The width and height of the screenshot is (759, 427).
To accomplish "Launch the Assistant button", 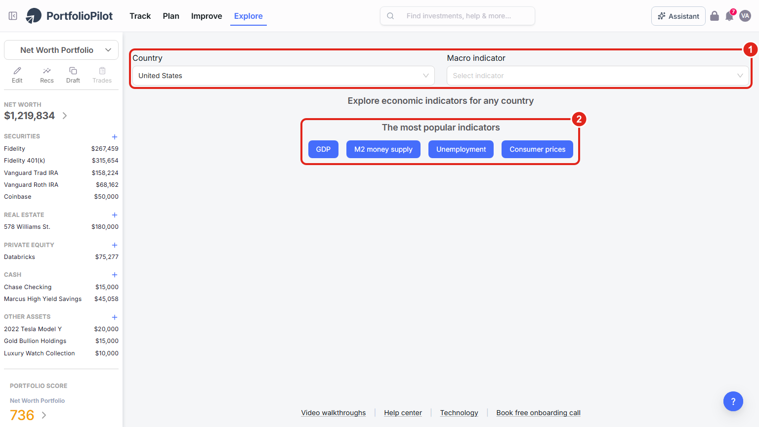I will tap(678, 16).
